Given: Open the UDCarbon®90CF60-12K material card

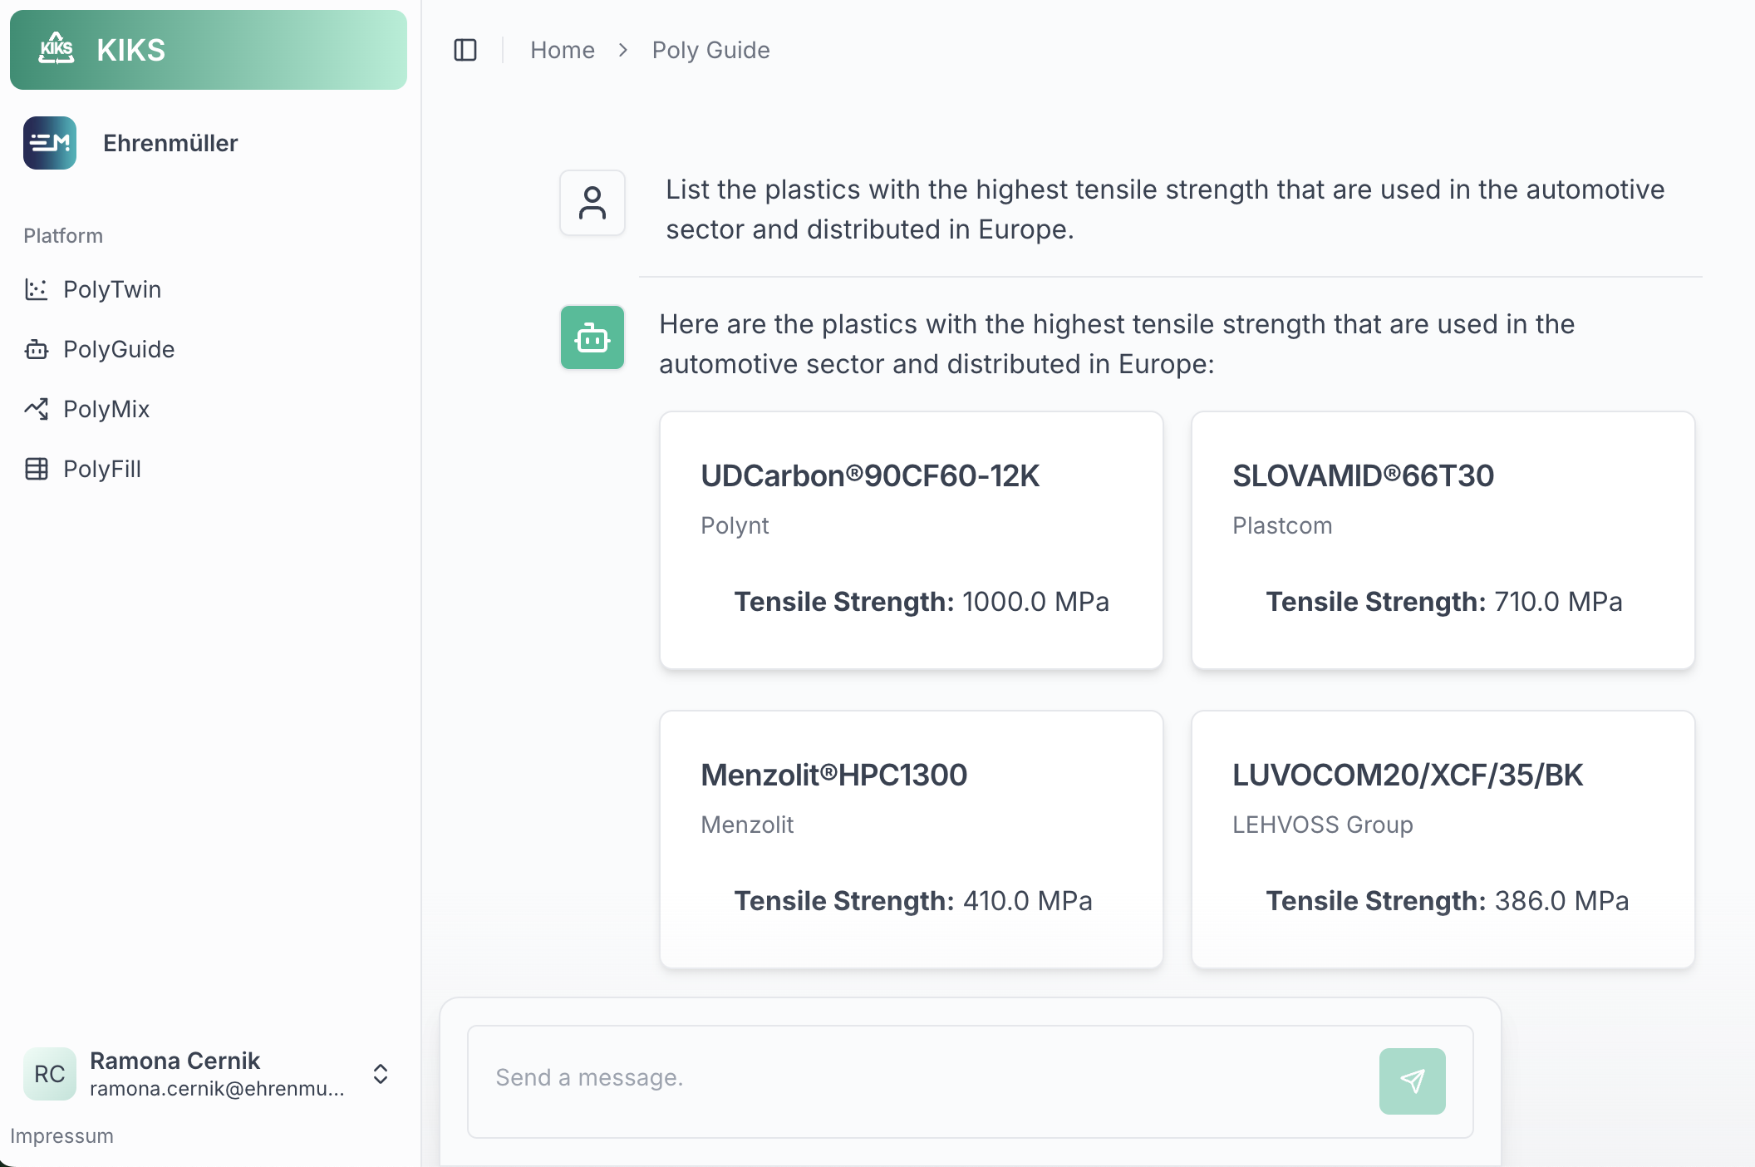Looking at the screenshot, I should (x=911, y=540).
